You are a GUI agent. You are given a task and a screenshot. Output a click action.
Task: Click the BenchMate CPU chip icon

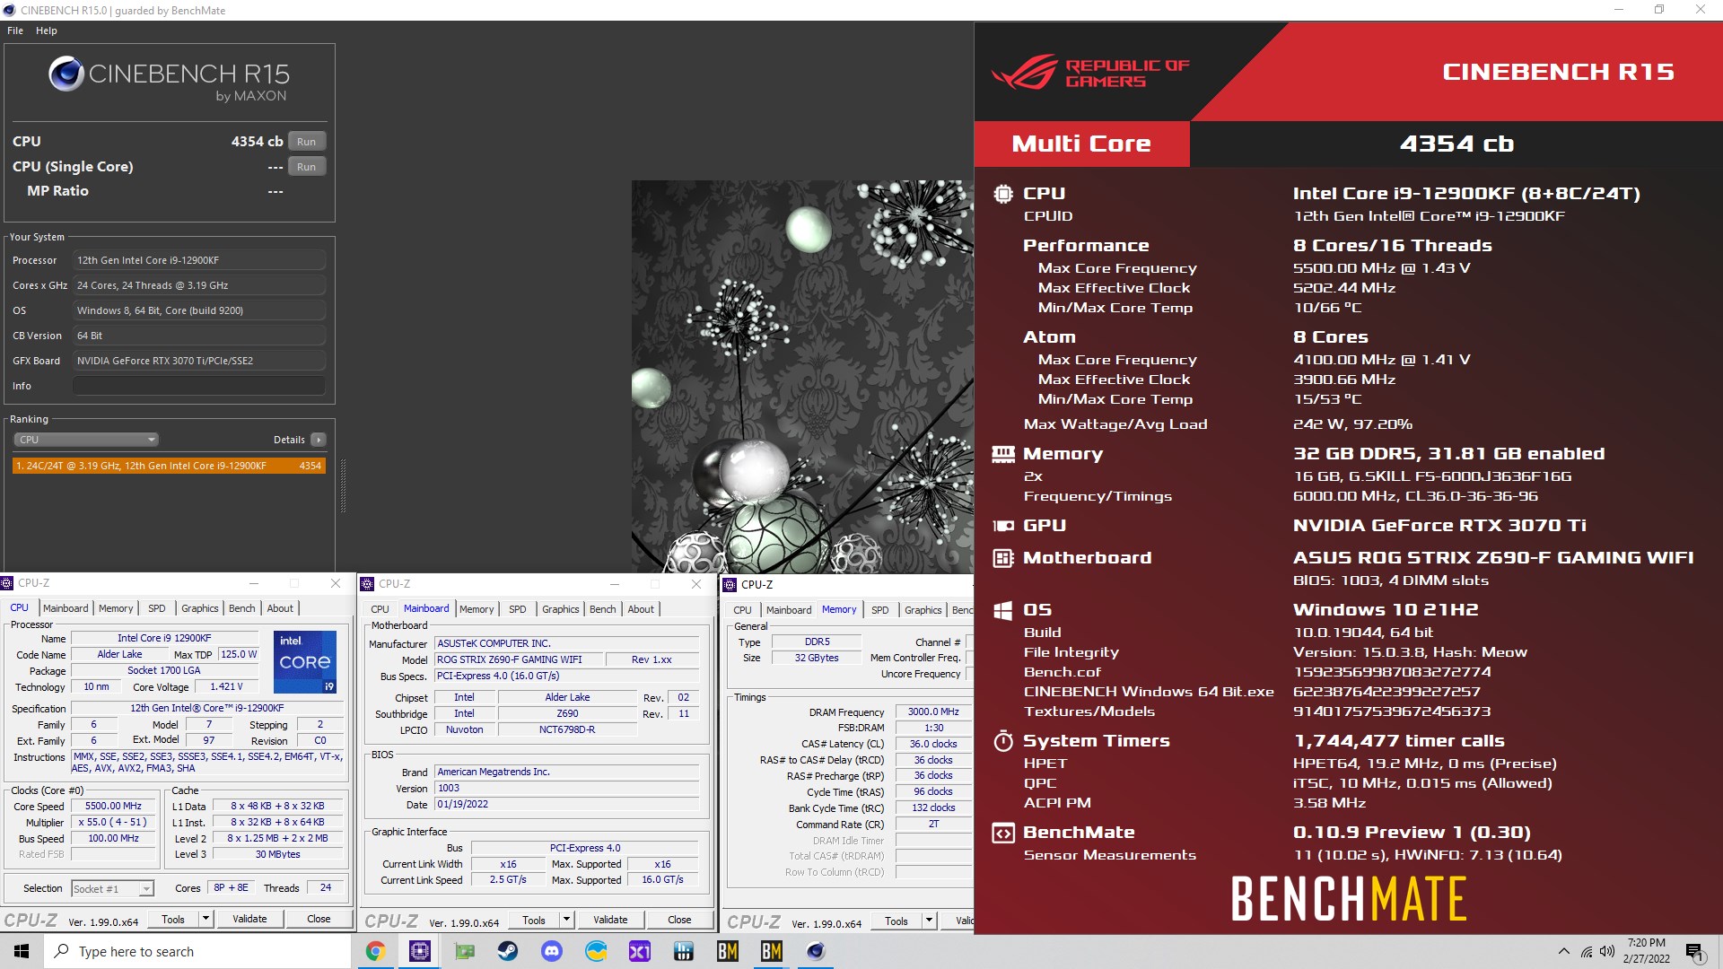(1003, 194)
